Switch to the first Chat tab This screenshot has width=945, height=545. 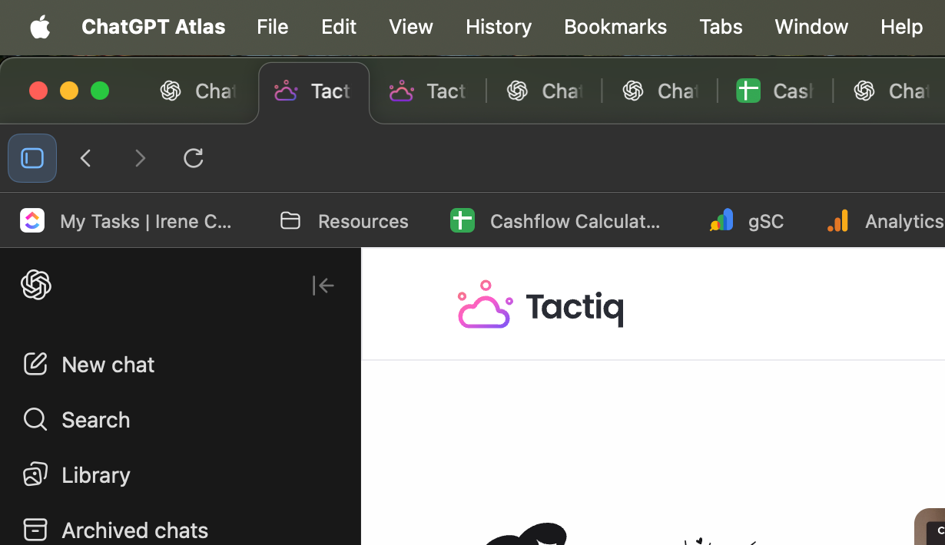pos(197,91)
